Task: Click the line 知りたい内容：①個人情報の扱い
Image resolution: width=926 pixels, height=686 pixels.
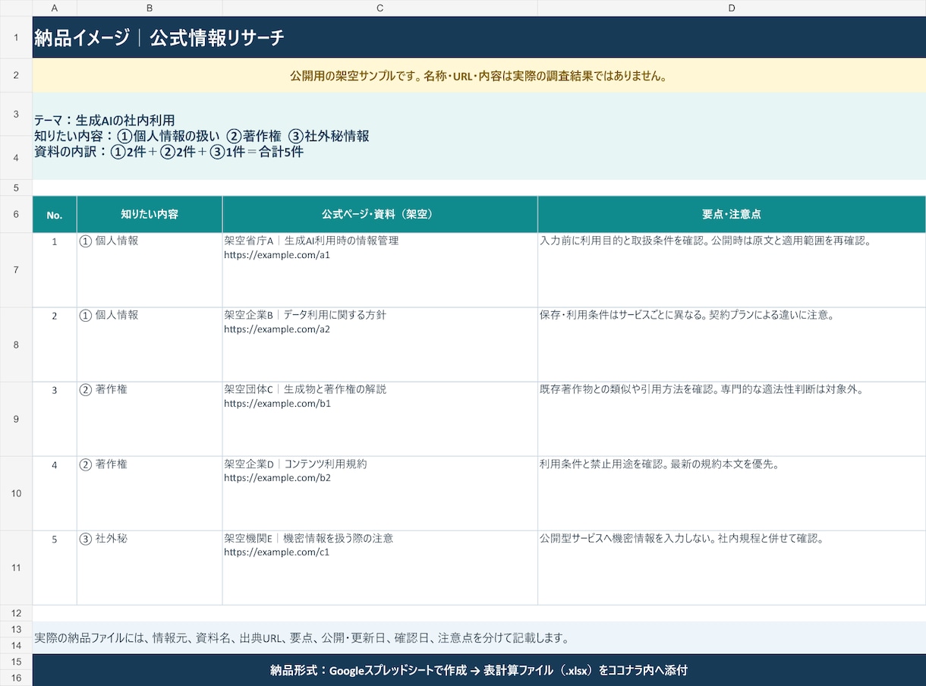Action: tap(202, 136)
